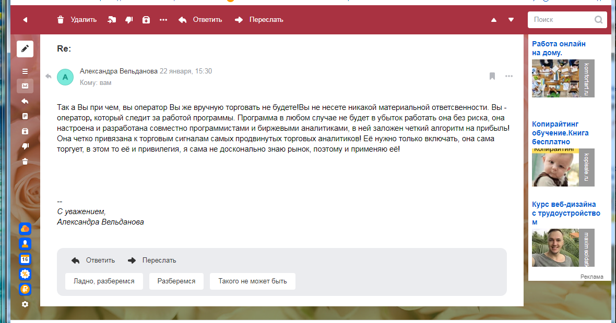The height and width of the screenshot is (323, 616).
Task: Open trash bin icon in sidebar
Action: click(25, 161)
